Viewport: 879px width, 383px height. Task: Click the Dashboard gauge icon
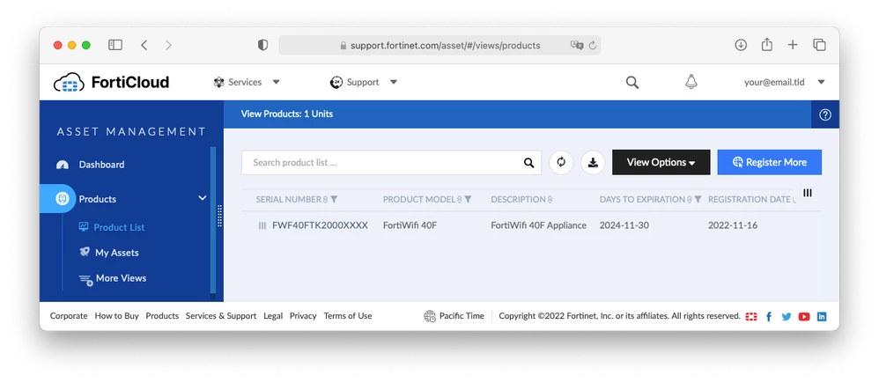63,165
